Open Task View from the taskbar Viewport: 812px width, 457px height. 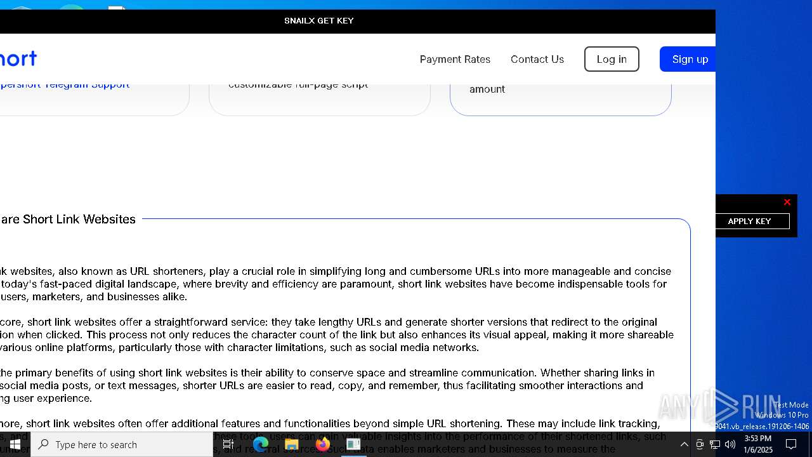tap(228, 444)
